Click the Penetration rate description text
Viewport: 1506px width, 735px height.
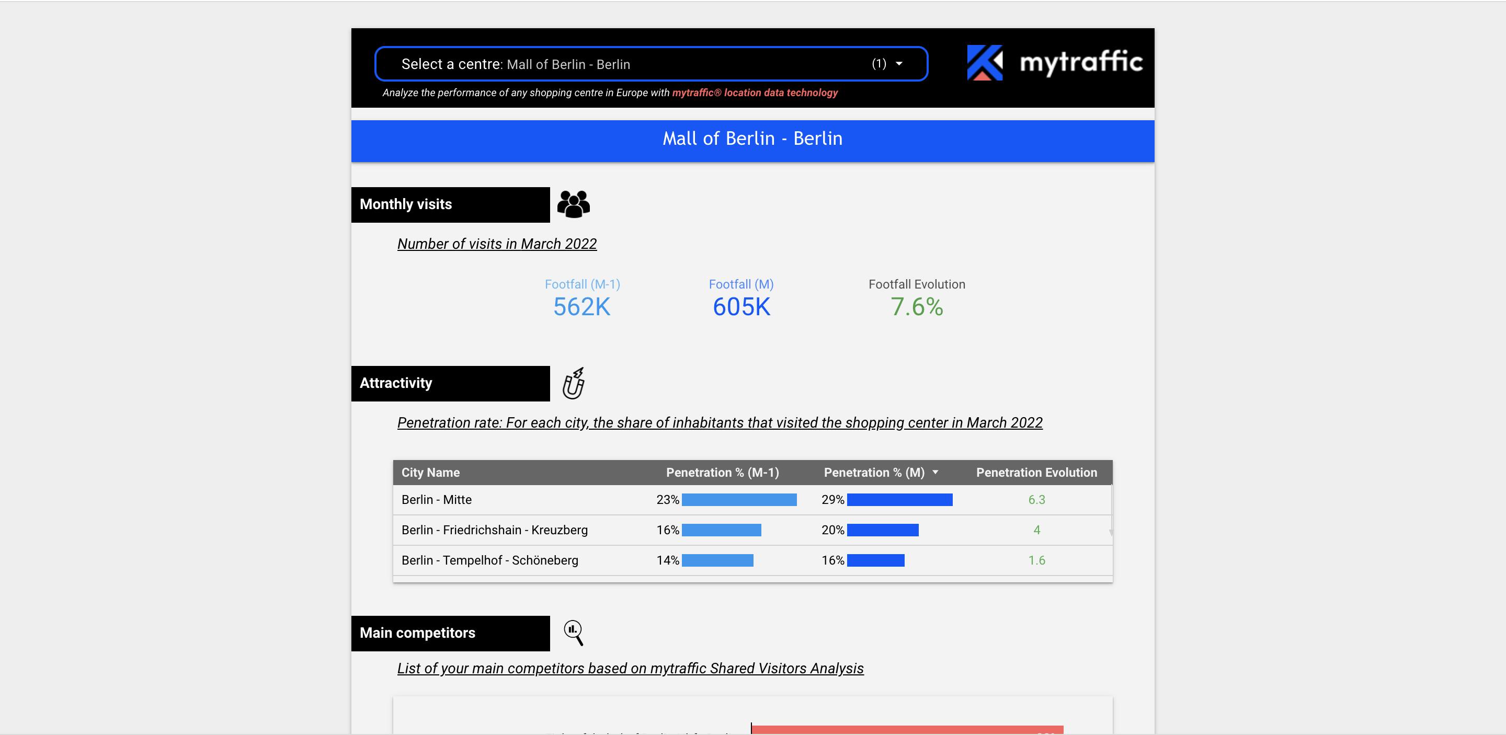(x=720, y=422)
